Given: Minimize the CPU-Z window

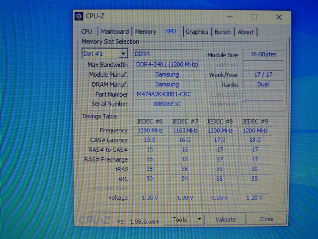Looking at the screenshot, I should click(x=230, y=17).
